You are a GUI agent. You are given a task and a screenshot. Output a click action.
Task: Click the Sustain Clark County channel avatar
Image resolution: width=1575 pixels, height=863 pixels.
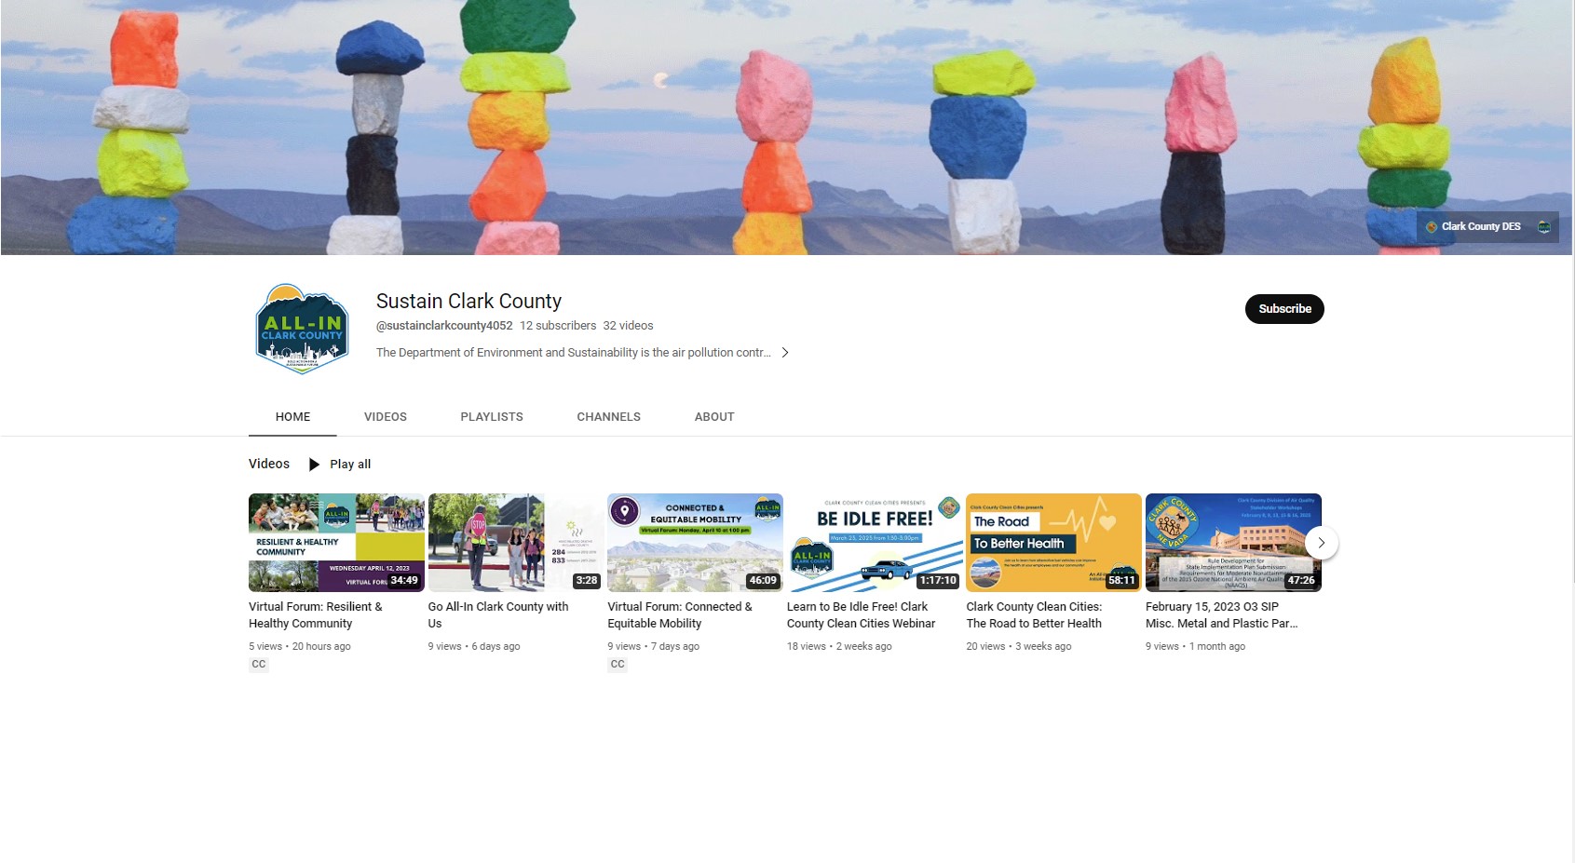click(x=302, y=329)
